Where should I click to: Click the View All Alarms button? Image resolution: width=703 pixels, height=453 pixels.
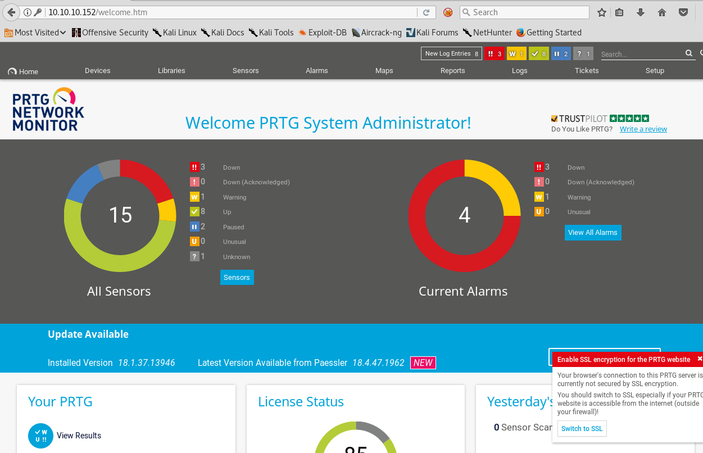pos(592,233)
